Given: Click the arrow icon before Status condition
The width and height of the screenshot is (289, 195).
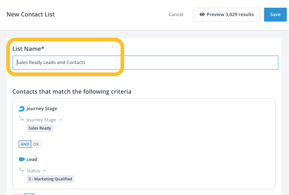Looking at the screenshot, I should click(22, 170).
